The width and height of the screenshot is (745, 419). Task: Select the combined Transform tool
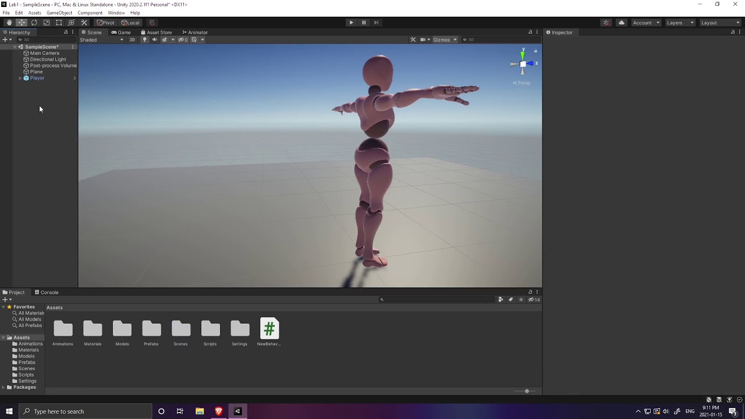[x=72, y=23]
